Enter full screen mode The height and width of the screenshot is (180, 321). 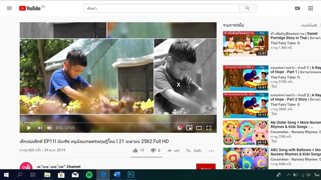[208, 128]
